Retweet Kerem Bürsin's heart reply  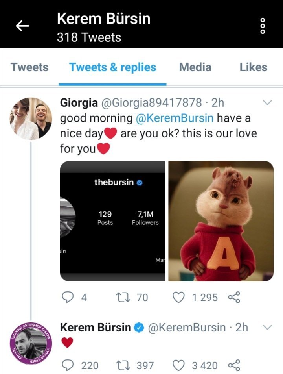[126, 365]
